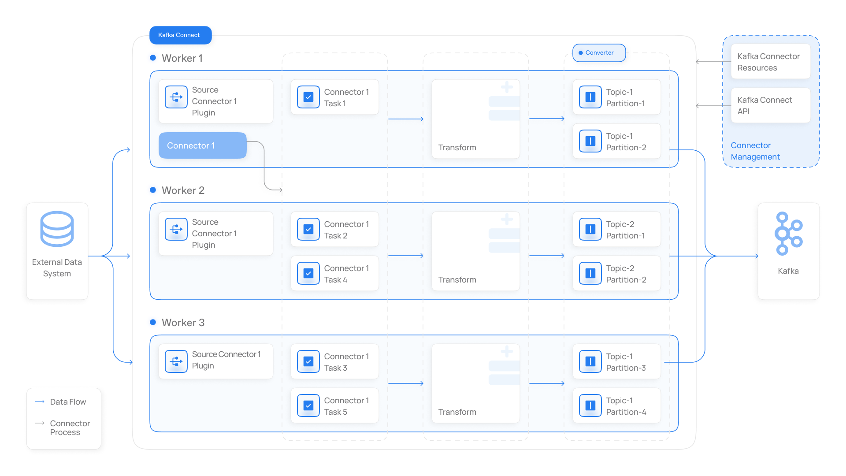Select the Converter tab label

(599, 53)
